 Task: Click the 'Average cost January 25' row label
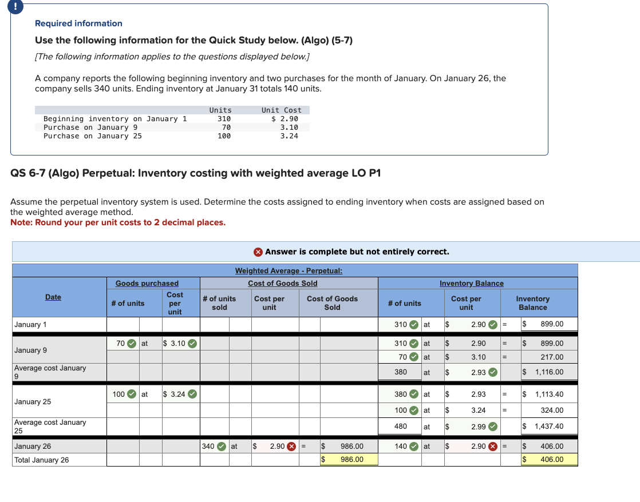pyautogui.click(x=50, y=427)
